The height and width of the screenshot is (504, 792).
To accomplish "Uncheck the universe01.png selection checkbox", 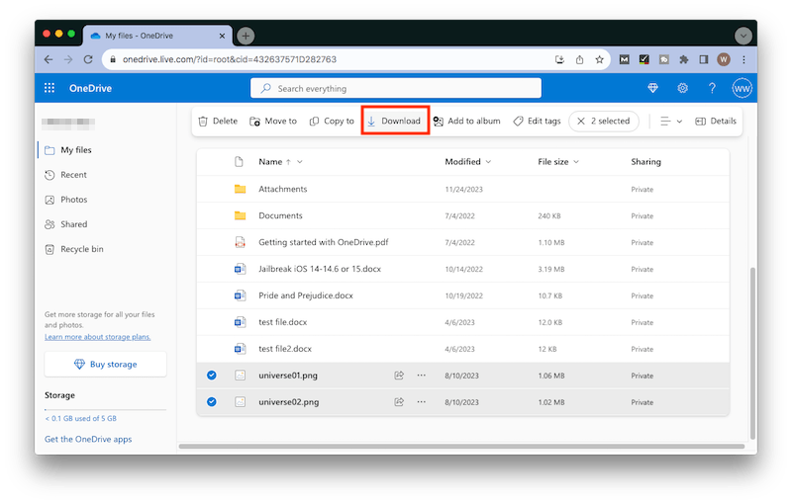I will pos(212,376).
